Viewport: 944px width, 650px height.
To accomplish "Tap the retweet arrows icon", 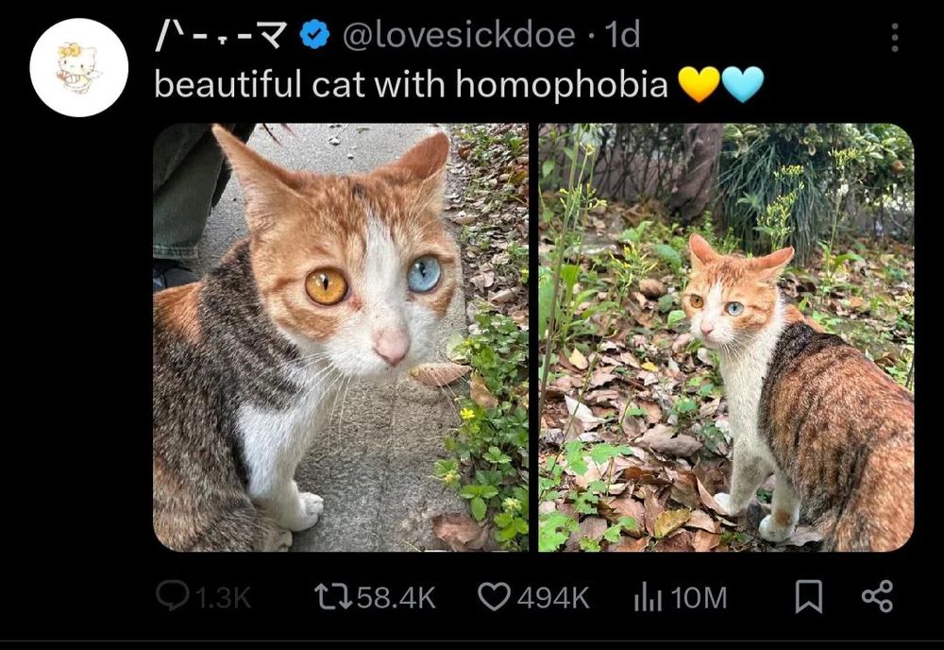I will (333, 596).
